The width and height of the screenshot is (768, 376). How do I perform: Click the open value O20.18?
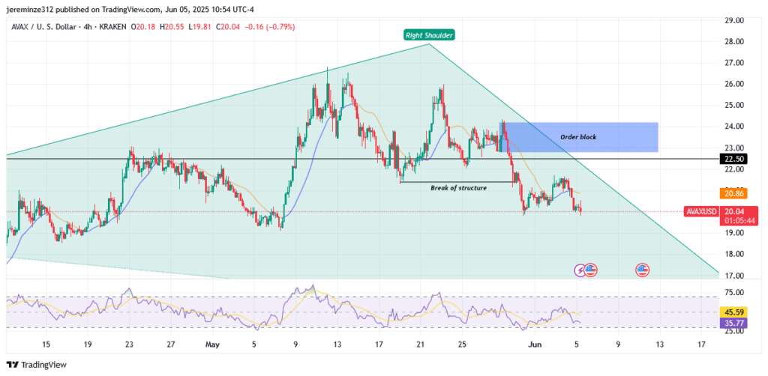click(x=143, y=28)
